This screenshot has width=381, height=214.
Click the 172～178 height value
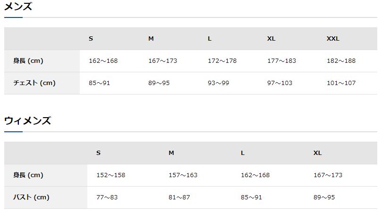point(222,61)
